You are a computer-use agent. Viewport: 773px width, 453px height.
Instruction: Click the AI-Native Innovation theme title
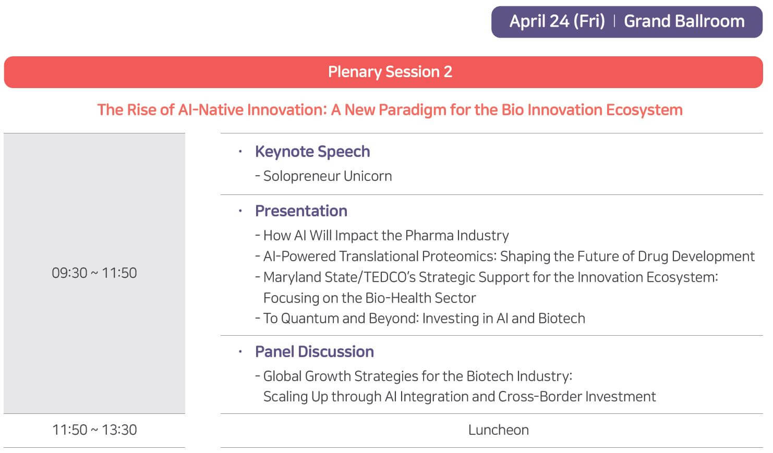(x=390, y=110)
